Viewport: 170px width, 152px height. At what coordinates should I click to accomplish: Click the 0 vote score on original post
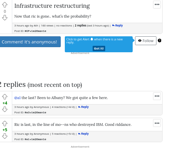tap(5, 12)
